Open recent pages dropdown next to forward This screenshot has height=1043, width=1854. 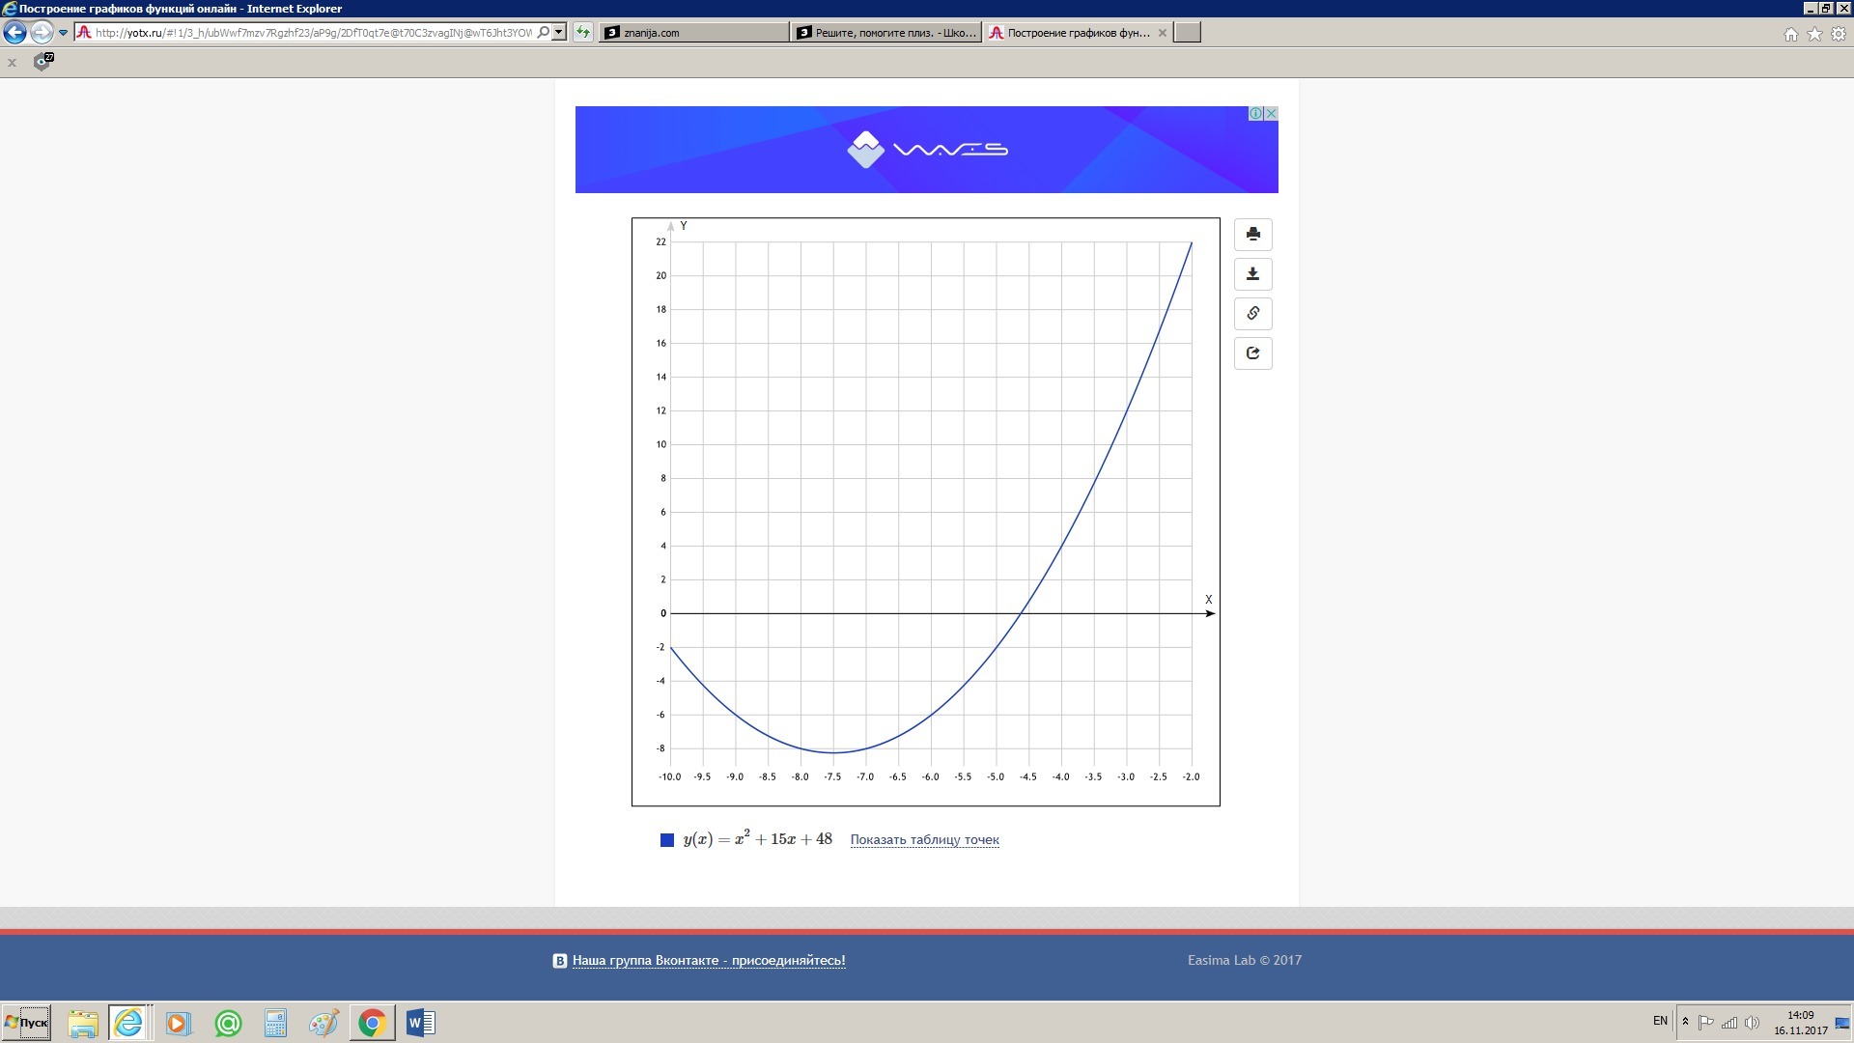tap(63, 33)
